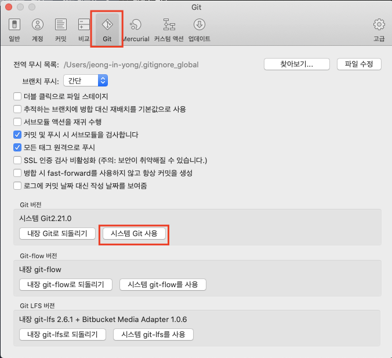This screenshot has width=392, height=358.
Task: Select the Git preferences tab icon
Action: click(107, 30)
